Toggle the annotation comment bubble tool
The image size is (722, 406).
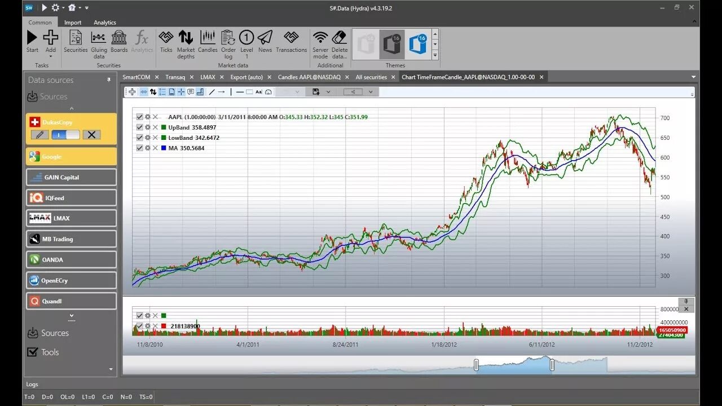pyautogui.click(x=191, y=92)
